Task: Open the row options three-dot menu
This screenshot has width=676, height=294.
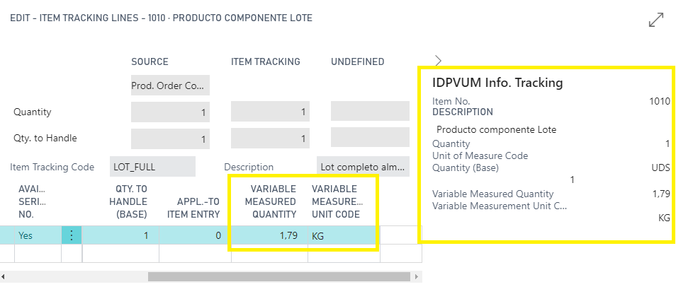Action: click(72, 235)
